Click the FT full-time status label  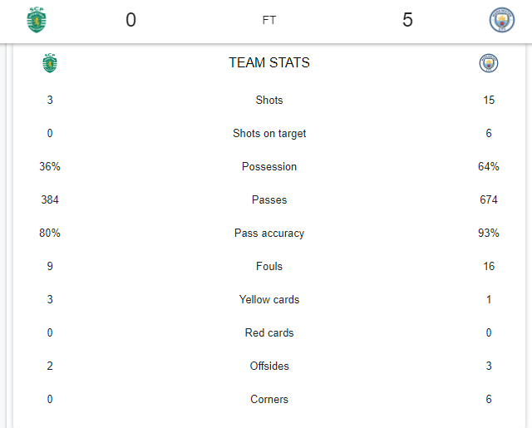[269, 20]
